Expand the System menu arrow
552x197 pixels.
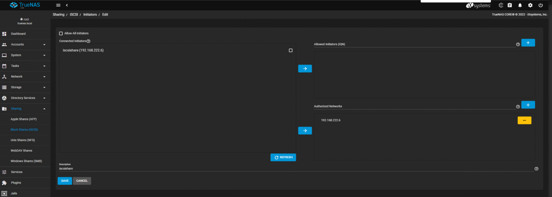click(x=44, y=55)
